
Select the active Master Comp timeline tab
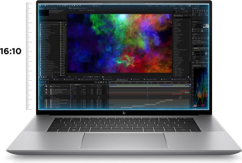coord(122,79)
